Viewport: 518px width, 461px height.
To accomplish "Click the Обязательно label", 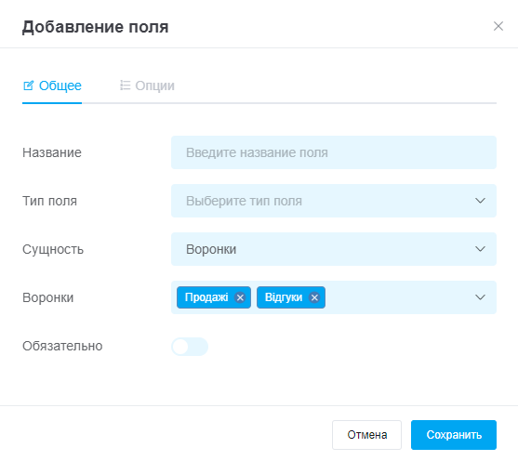I will (62, 346).
